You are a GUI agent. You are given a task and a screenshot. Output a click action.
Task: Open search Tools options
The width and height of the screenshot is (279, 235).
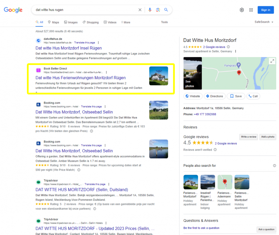pos(164,22)
